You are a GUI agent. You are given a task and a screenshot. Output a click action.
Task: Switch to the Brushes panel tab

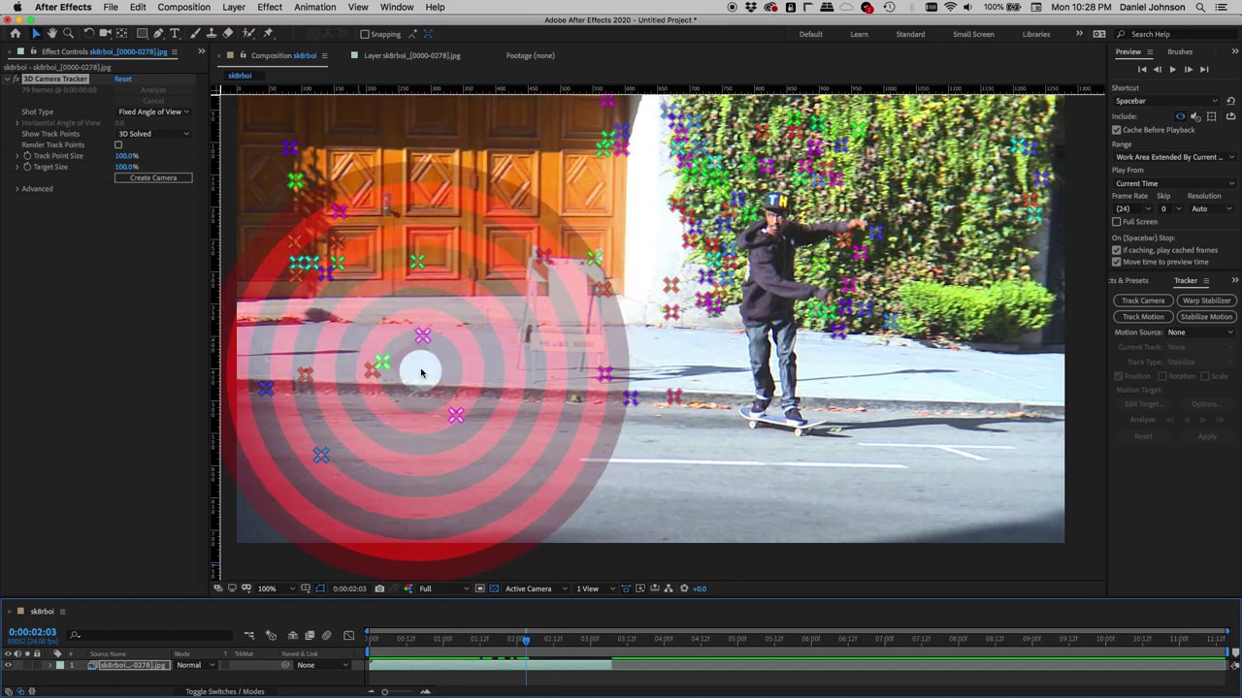click(1180, 51)
